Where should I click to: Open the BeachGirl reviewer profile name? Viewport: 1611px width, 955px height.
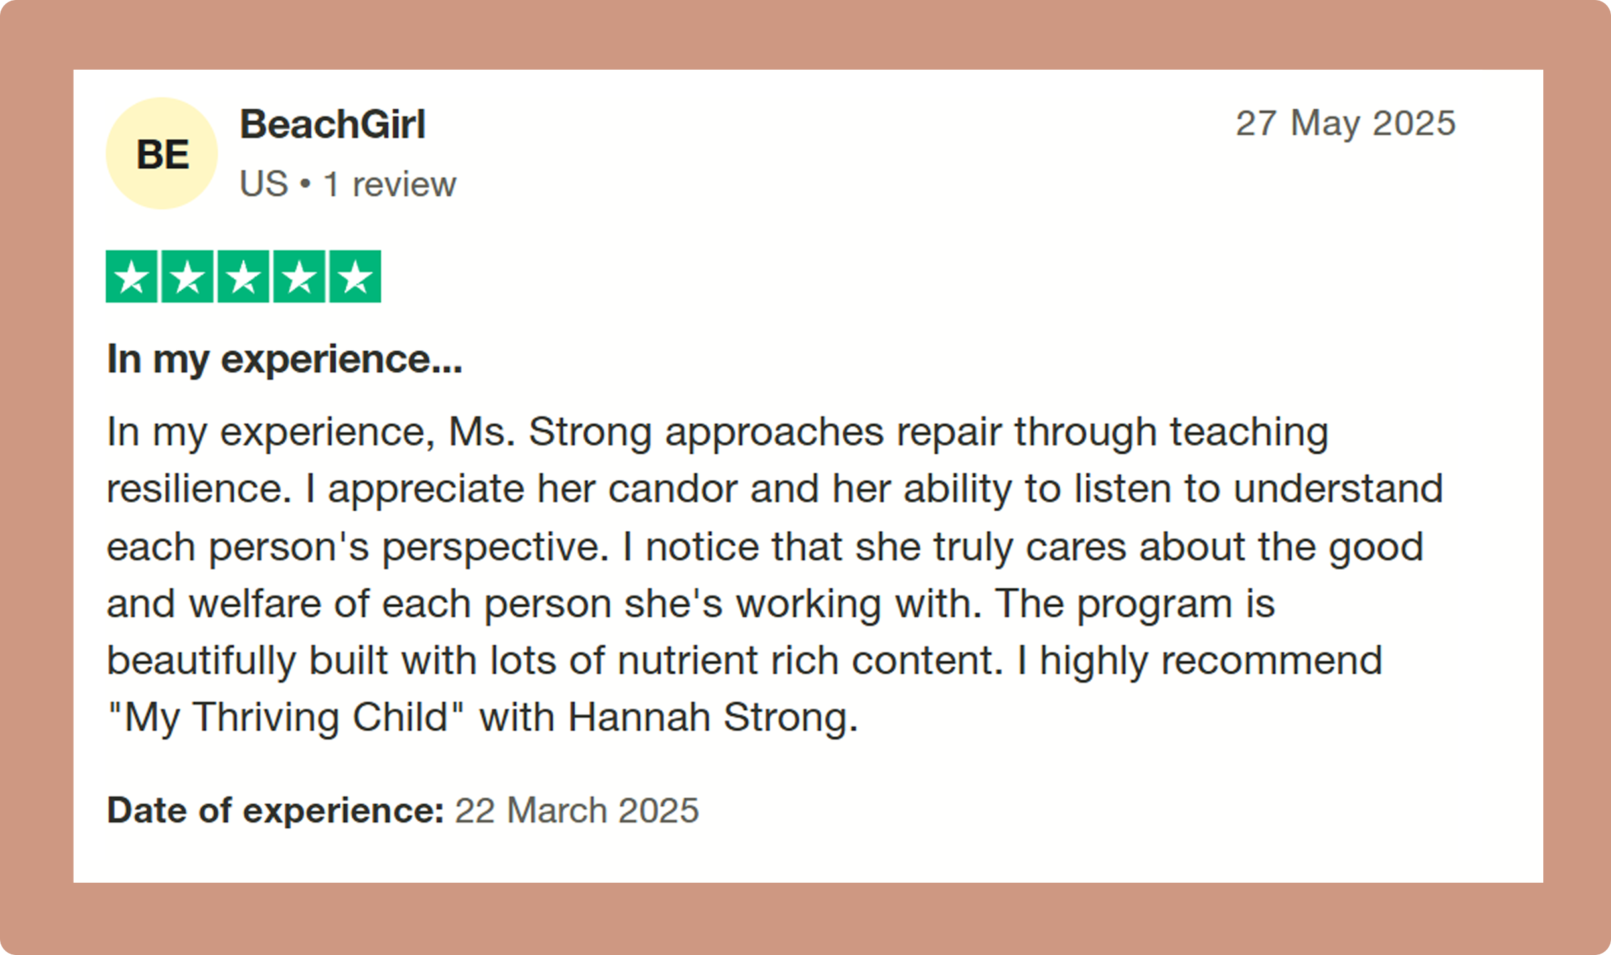pyautogui.click(x=332, y=124)
